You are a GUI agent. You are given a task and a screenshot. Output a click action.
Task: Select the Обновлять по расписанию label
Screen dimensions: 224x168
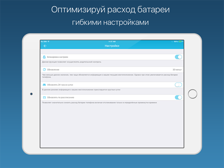[x=61, y=98]
